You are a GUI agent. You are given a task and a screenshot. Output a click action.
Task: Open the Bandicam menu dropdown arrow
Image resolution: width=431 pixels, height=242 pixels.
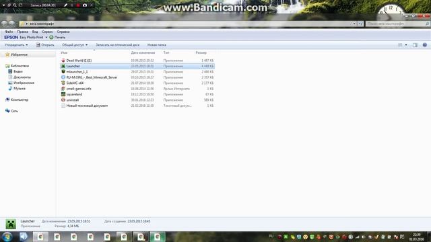click(x=3, y=5)
